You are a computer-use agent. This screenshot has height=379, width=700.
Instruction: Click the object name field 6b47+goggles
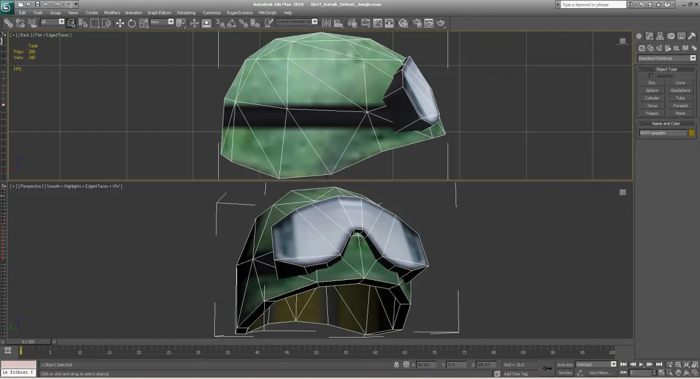pyautogui.click(x=663, y=133)
